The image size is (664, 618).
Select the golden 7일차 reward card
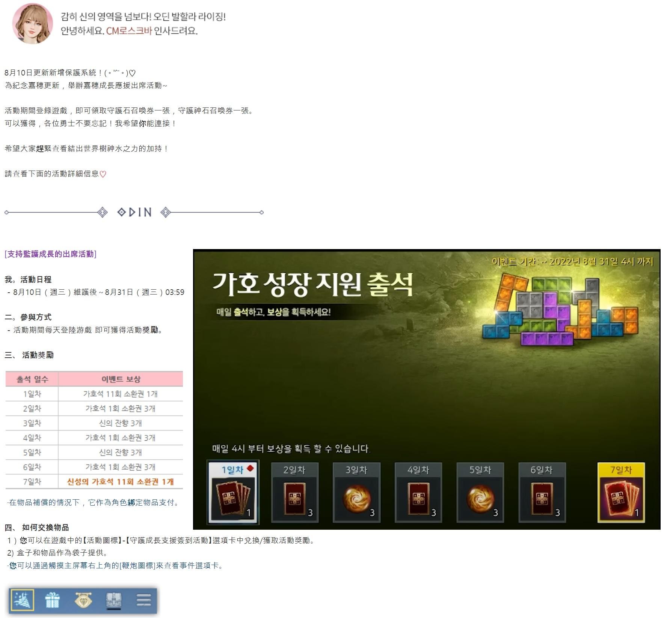(621, 493)
